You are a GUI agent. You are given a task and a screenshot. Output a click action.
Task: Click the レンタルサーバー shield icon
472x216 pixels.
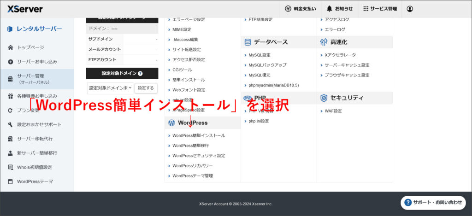click(x=10, y=29)
